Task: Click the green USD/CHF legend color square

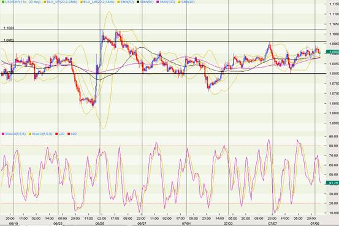Action: tap(3, 2)
